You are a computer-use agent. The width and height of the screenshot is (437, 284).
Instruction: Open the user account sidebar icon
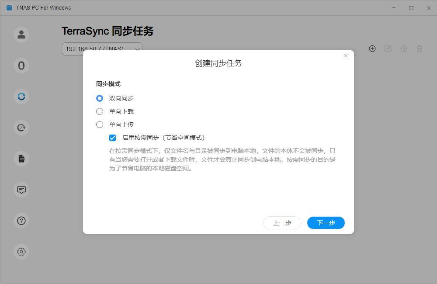pos(21,35)
